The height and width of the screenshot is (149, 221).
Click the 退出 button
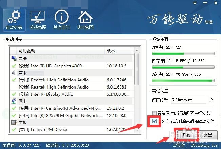point(208,135)
